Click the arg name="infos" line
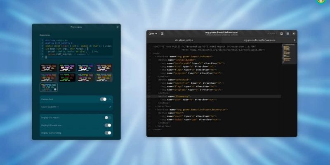 pyautogui.click(x=191, y=120)
